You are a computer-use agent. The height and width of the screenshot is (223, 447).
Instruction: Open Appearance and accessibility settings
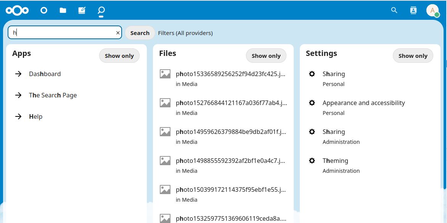[363, 103]
